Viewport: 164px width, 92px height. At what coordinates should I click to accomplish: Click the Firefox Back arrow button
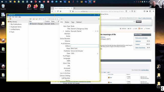click(x=52, y=11)
